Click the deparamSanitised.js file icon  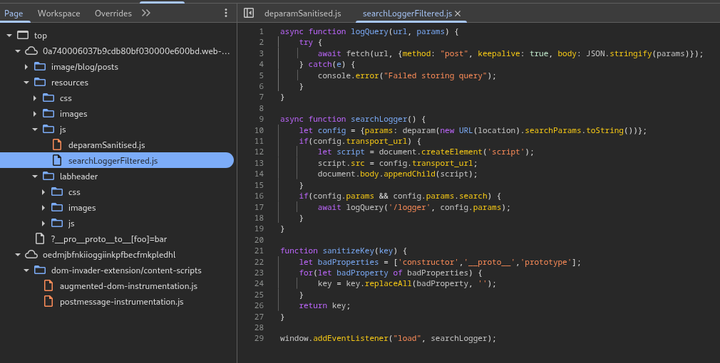(x=57, y=145)
